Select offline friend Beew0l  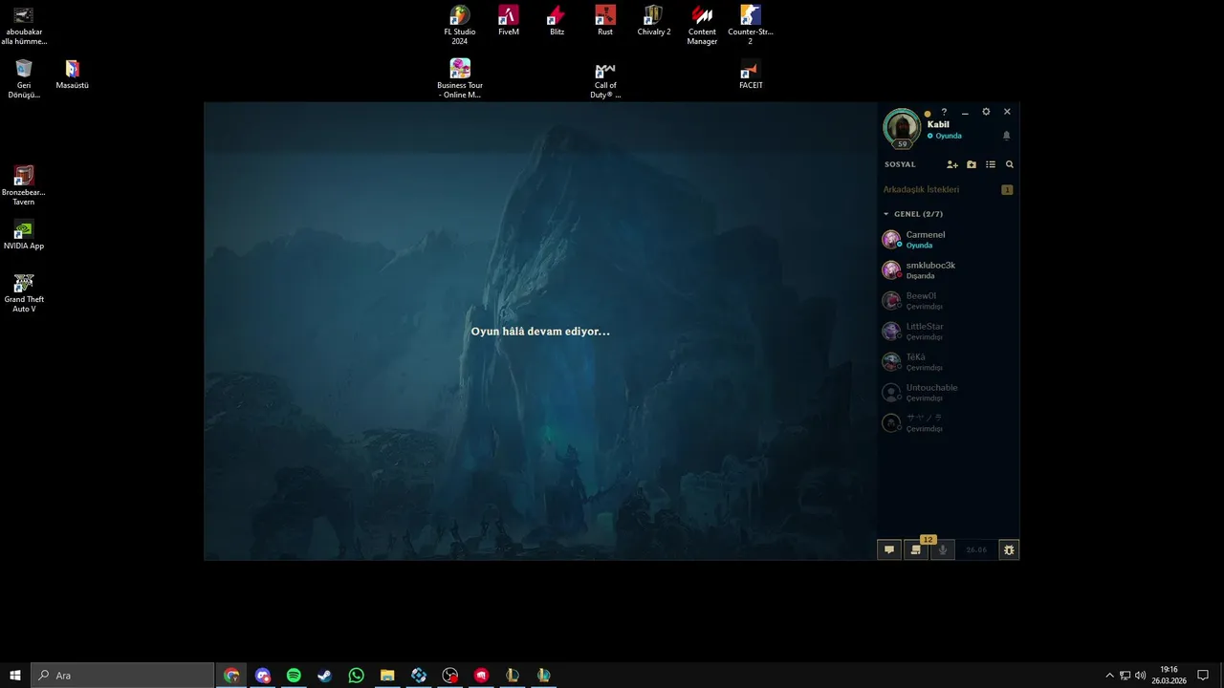(x=948, y=300)
